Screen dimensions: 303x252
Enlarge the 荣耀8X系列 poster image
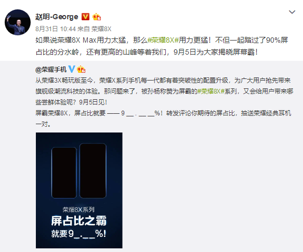79,190
